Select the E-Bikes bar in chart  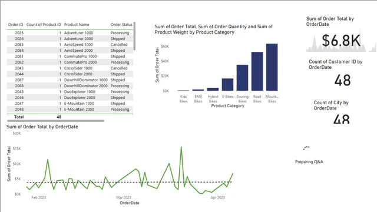pos(227,85)
